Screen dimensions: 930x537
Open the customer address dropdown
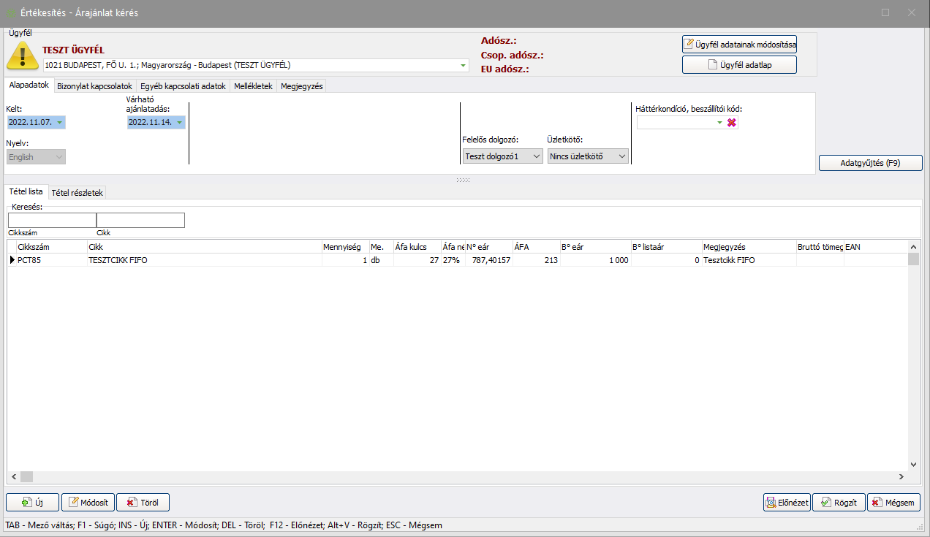[x=463, y=65]
